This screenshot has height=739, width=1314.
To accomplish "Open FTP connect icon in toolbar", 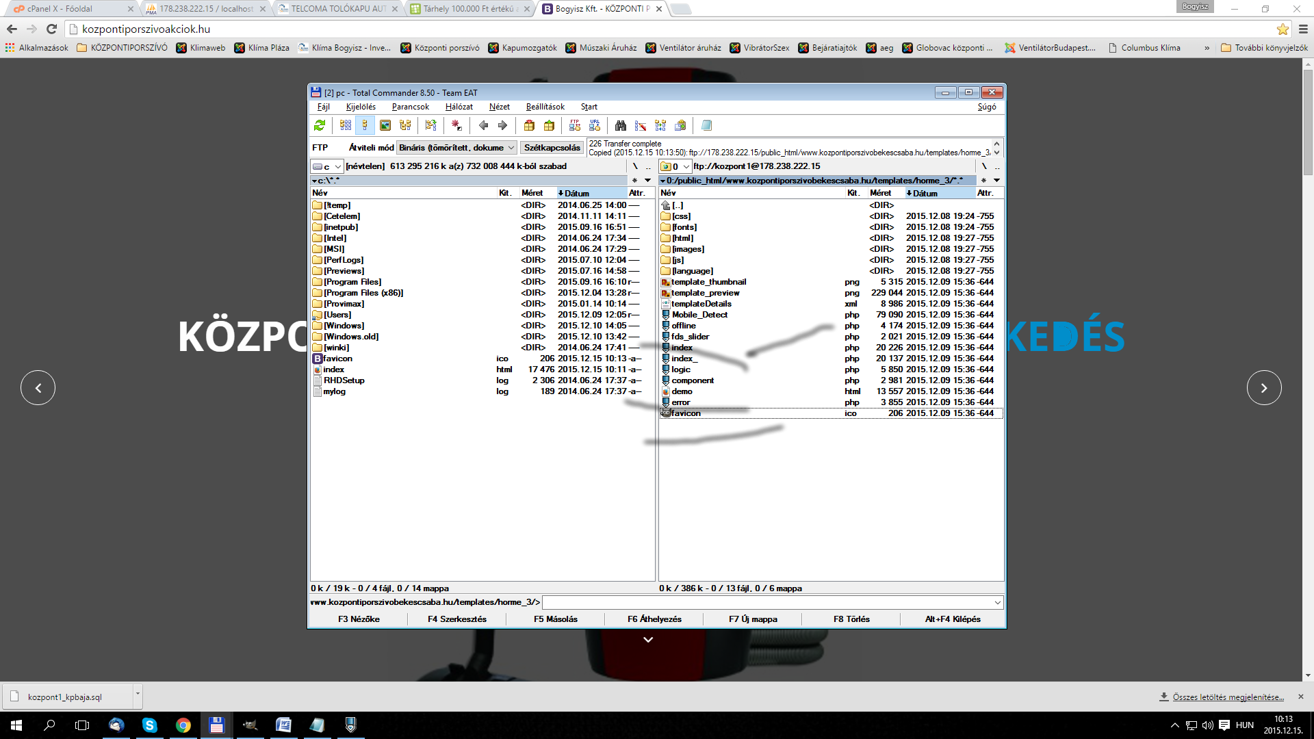I will click(575, 125).
